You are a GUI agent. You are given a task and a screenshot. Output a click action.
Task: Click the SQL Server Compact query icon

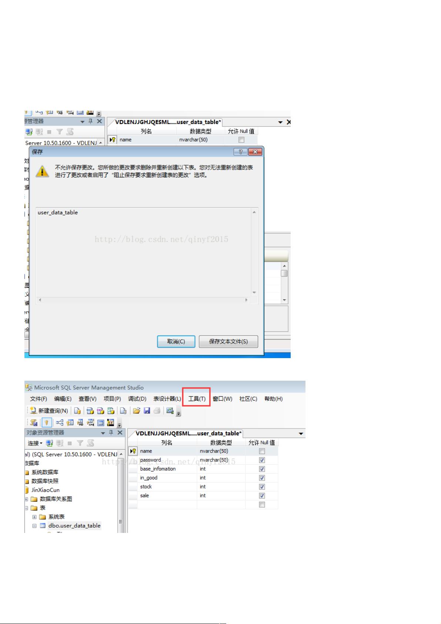[x=123, y=411]
